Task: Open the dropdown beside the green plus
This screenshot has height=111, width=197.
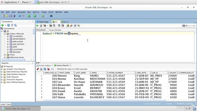Action: point(6,25)
